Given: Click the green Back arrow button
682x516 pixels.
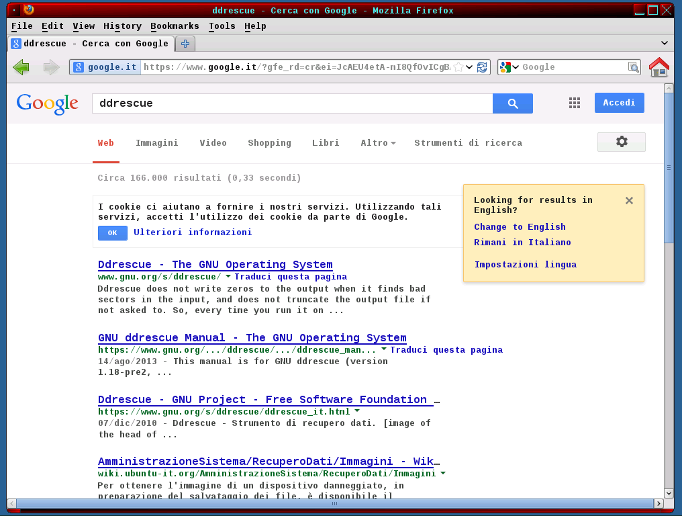Looking at the screenshot, I should [x=21, y=67].
